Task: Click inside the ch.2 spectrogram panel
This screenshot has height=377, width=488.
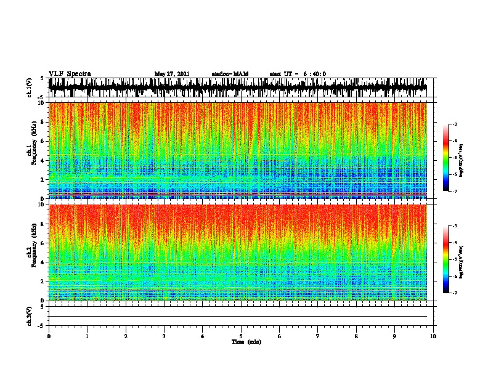Action: pos(238,253)
